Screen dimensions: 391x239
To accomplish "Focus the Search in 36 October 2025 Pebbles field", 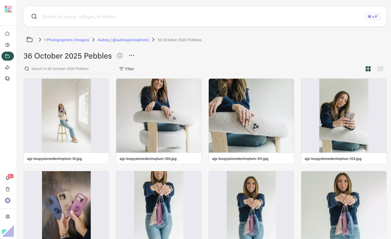I will pyautogui.click(x=68, y=69).
